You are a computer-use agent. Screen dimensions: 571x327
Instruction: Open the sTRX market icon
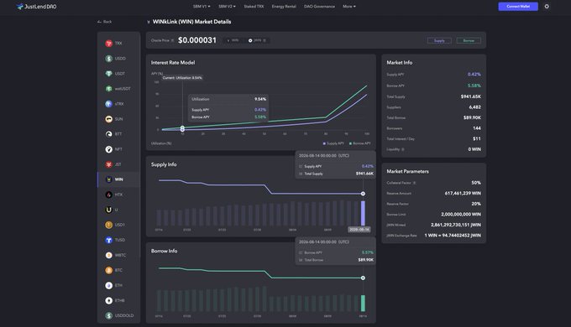[108, 104]
